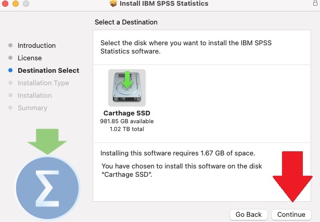Click the blue bullet beside Destination Select
320x222 pixels.
10,70
